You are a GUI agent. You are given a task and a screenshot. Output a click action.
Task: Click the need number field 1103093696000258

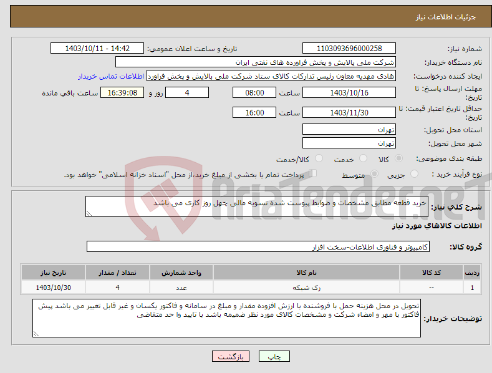tap(349, 49)
